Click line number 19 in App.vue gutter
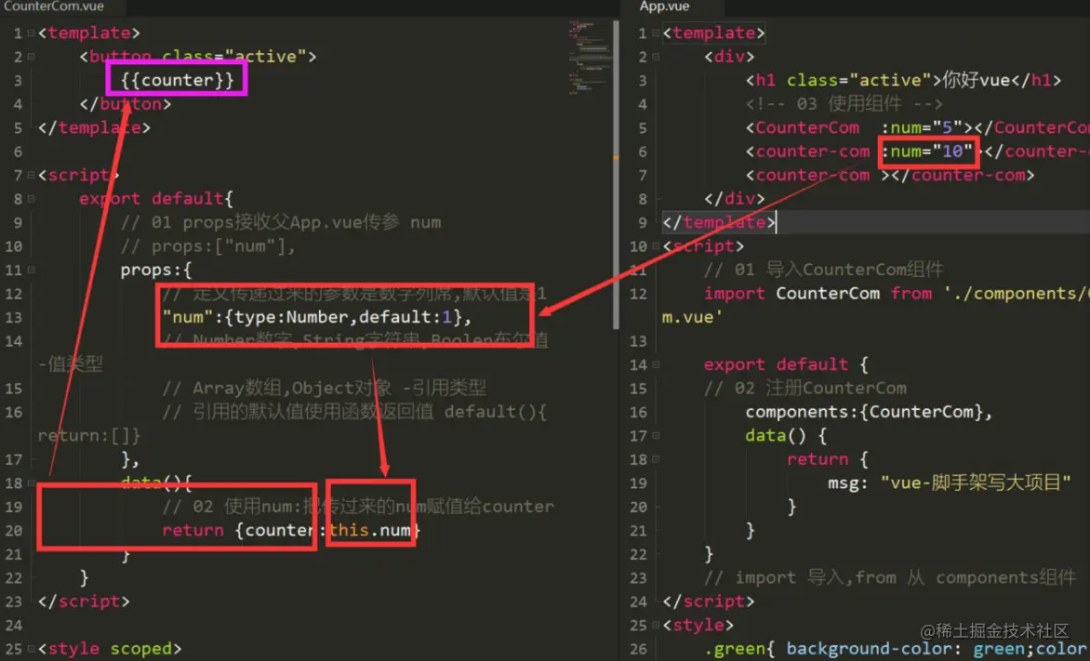Screen dimensions: 1090x661 click(x=638, y=483)
